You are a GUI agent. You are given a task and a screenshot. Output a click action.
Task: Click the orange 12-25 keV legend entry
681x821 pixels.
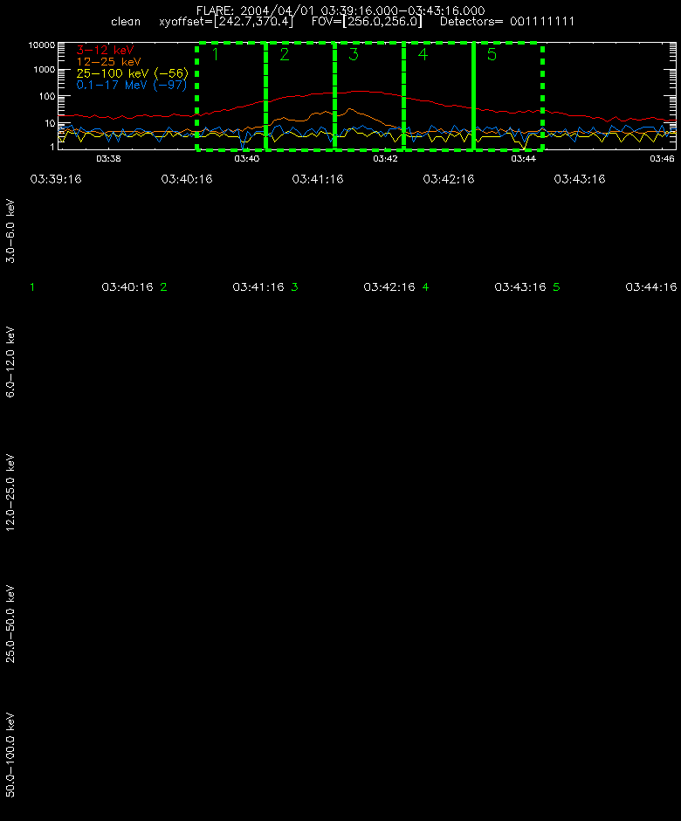point(108,62)
